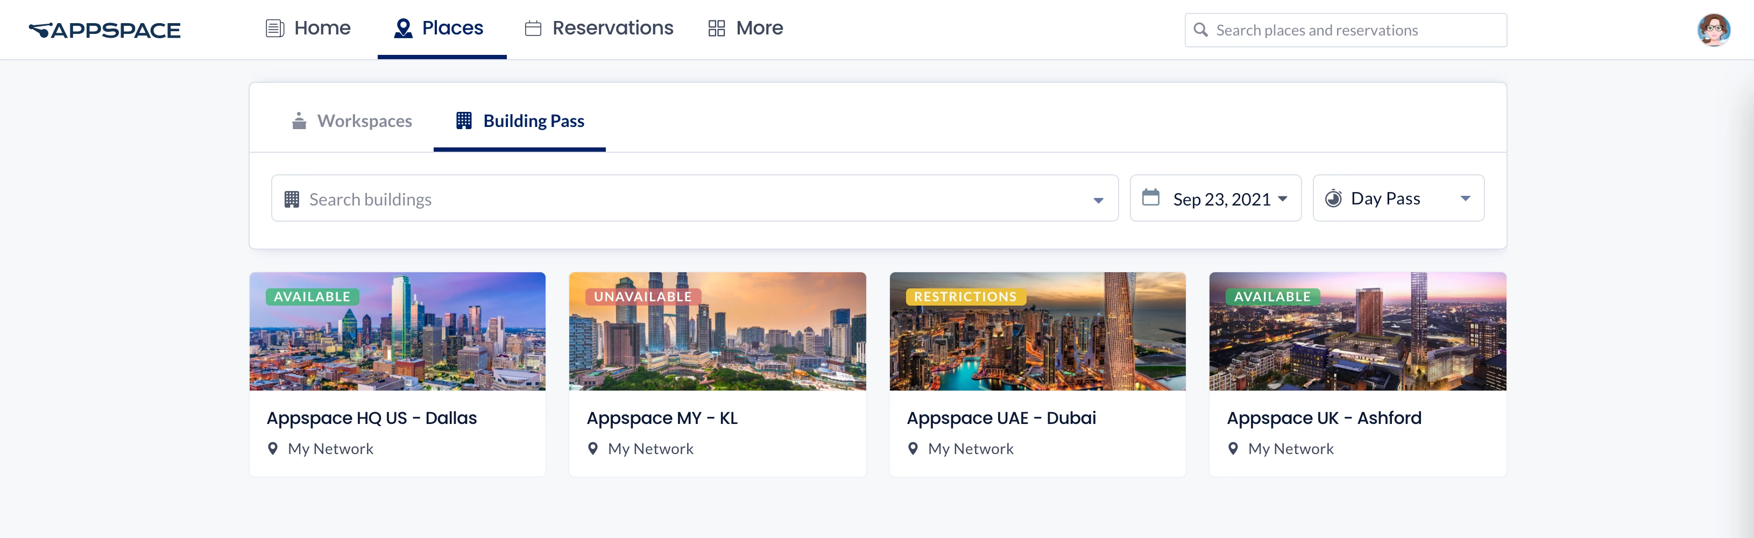Switch to the Workspaces tab
Viewport: 1754px width, 538px height.
(352, 121)
